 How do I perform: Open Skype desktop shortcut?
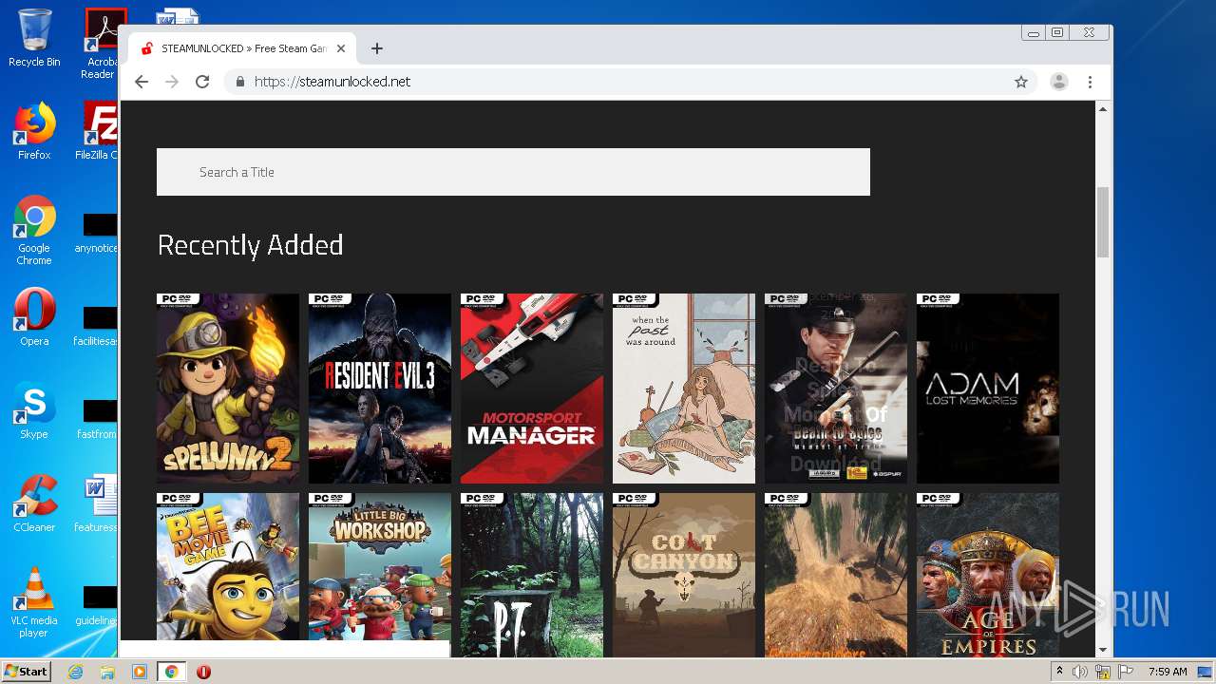[x=34, y=410]
